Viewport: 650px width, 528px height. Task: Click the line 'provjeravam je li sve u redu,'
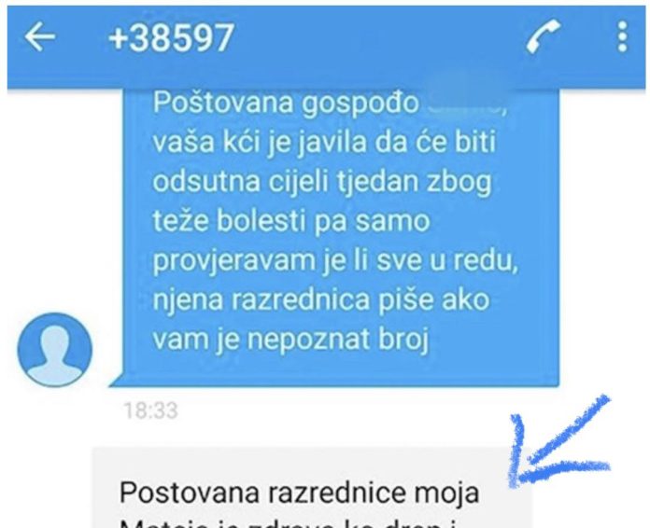tap(335, 260)
